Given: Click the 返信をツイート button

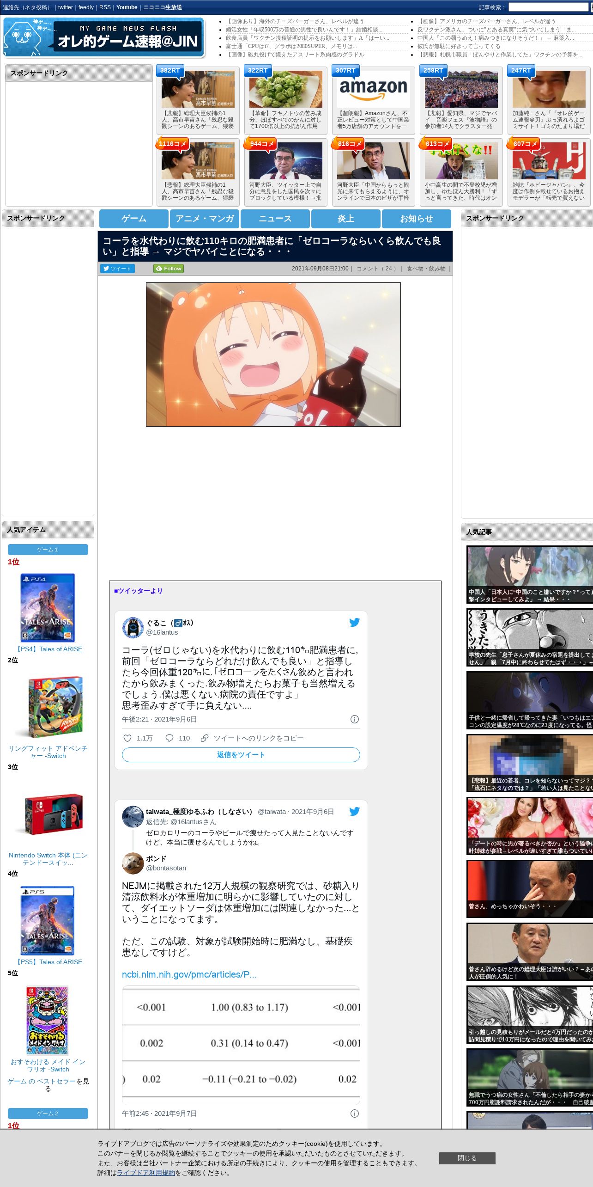Looking at the screenshot, I should 241,755.
